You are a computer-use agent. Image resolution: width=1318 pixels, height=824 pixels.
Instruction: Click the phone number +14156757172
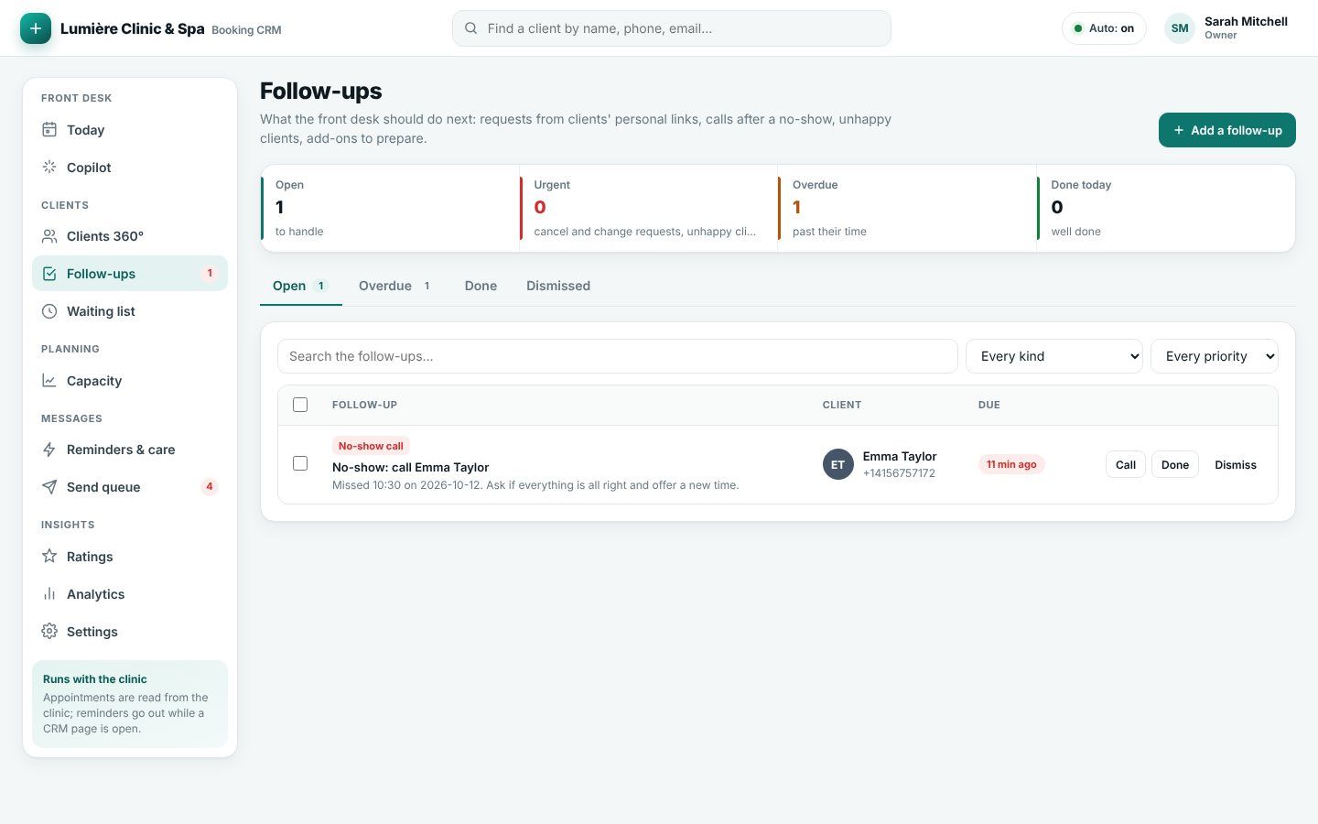pos(899,473)
